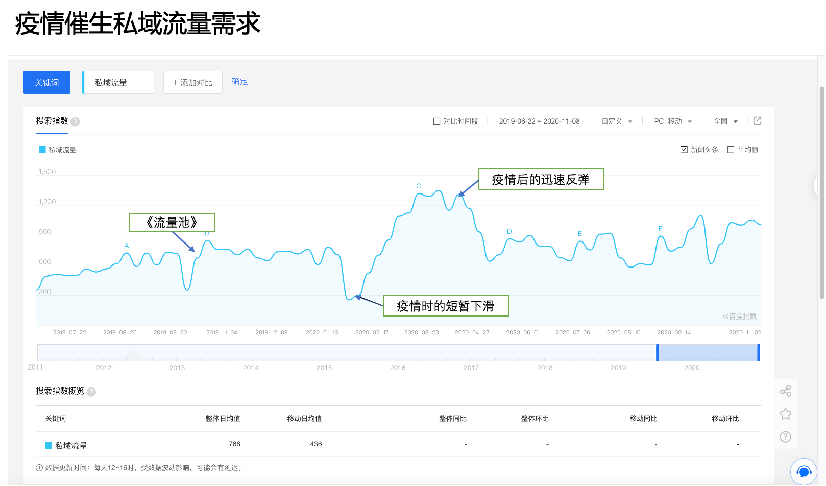
Task: Click the help icon beside 搜索指数概览
Action: tap(91, 392)
